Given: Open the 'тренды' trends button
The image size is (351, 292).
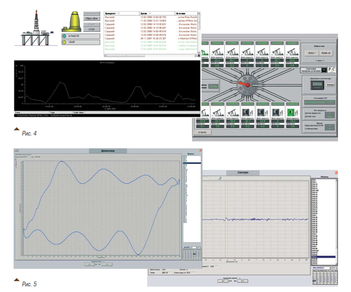Looking at the screenshot, I should (x=330, y=85).
